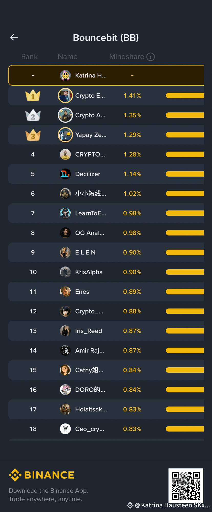Select the KrisAlpha row
The height and width of the screenshot is (512, 212).
[106, 272]
